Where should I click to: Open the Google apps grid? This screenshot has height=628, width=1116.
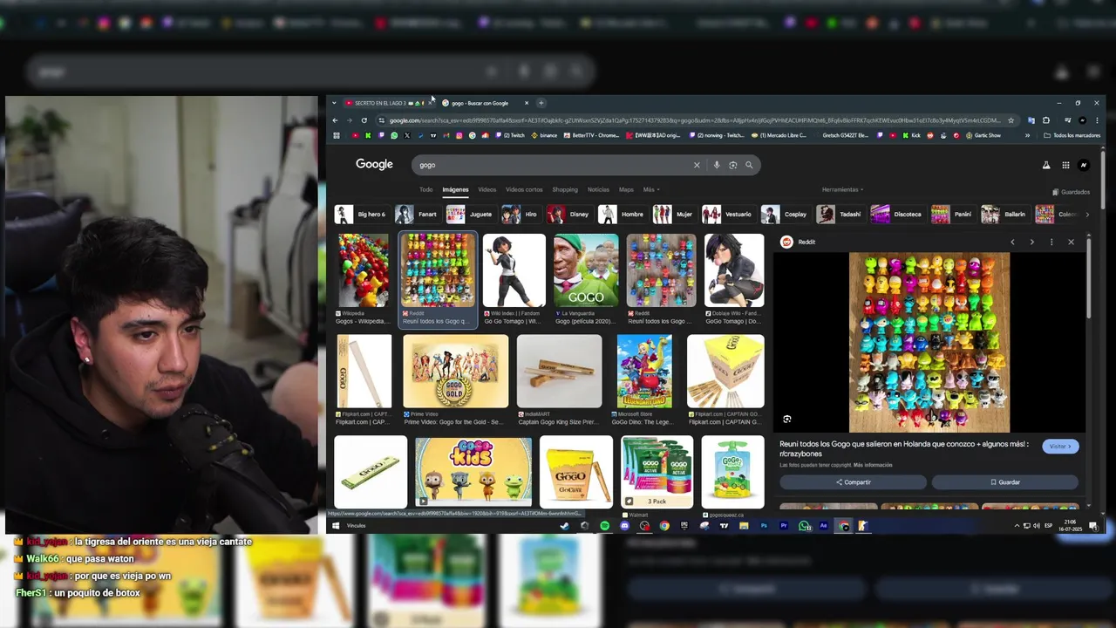[x=1065, y=165]
